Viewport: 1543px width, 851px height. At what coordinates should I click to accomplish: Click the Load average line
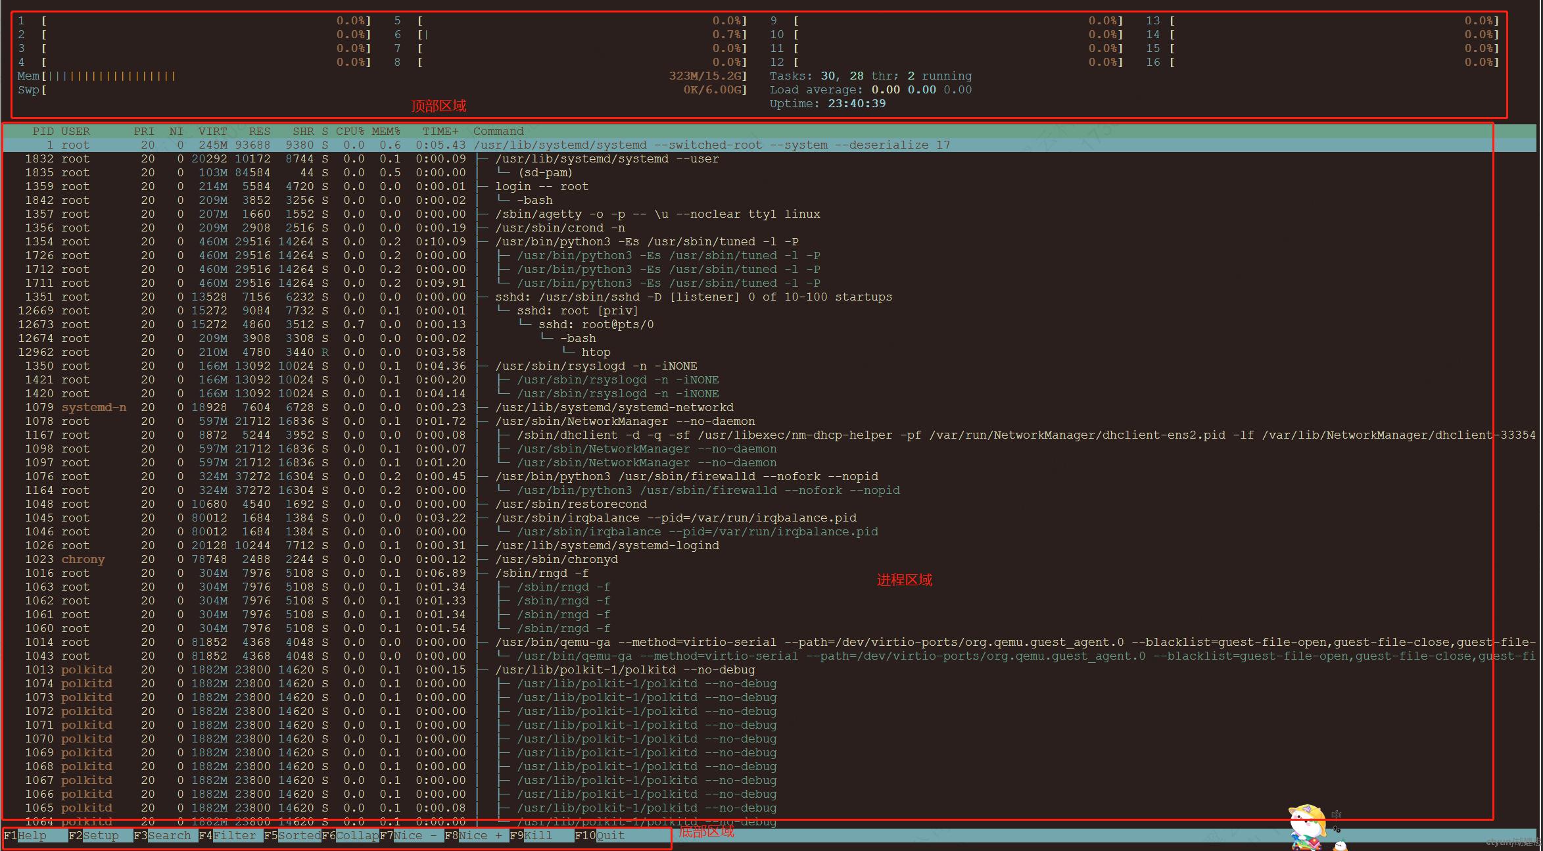870,89
